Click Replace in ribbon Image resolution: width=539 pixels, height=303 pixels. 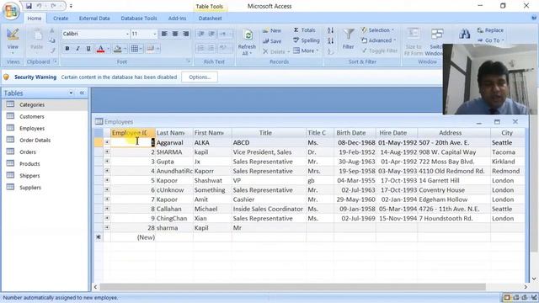(490, 30)
